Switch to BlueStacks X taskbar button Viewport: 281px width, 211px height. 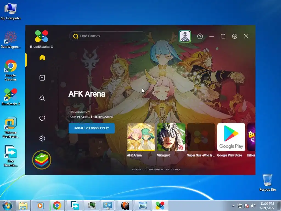(x=160, y=206)
